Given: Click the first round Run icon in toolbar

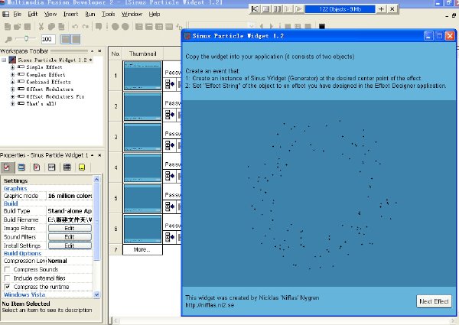Looking at the screenshot, I should click(x=116, y=27).
